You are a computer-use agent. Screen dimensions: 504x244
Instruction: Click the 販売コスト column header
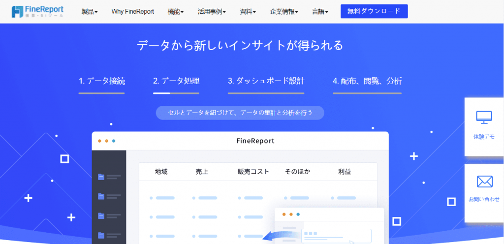pos(253,172)
